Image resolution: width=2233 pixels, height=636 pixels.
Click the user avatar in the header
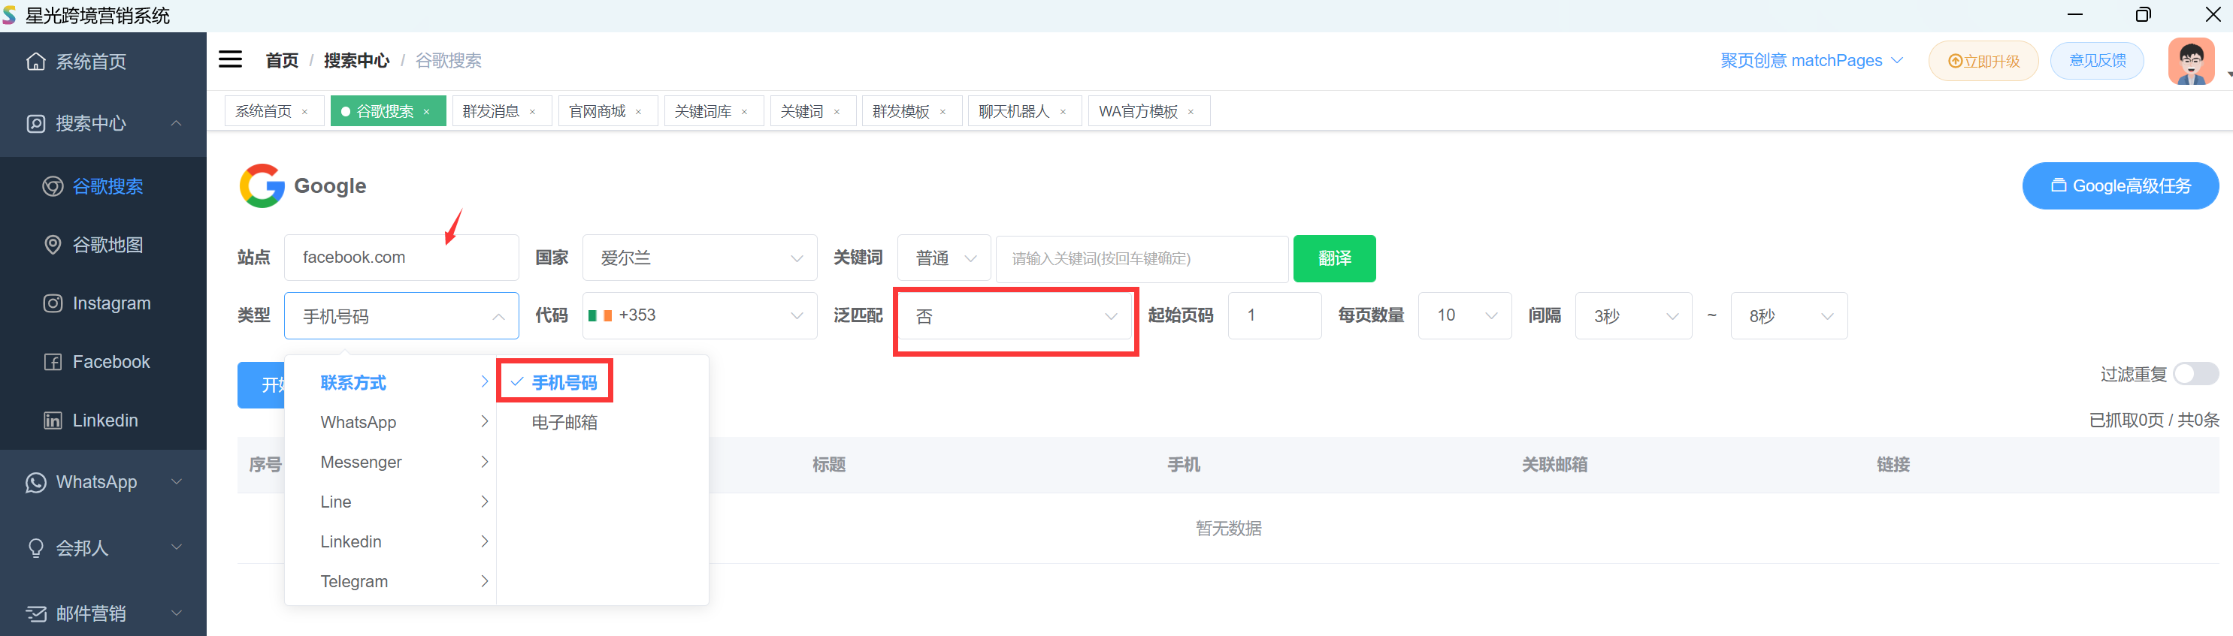(2190, 61)
